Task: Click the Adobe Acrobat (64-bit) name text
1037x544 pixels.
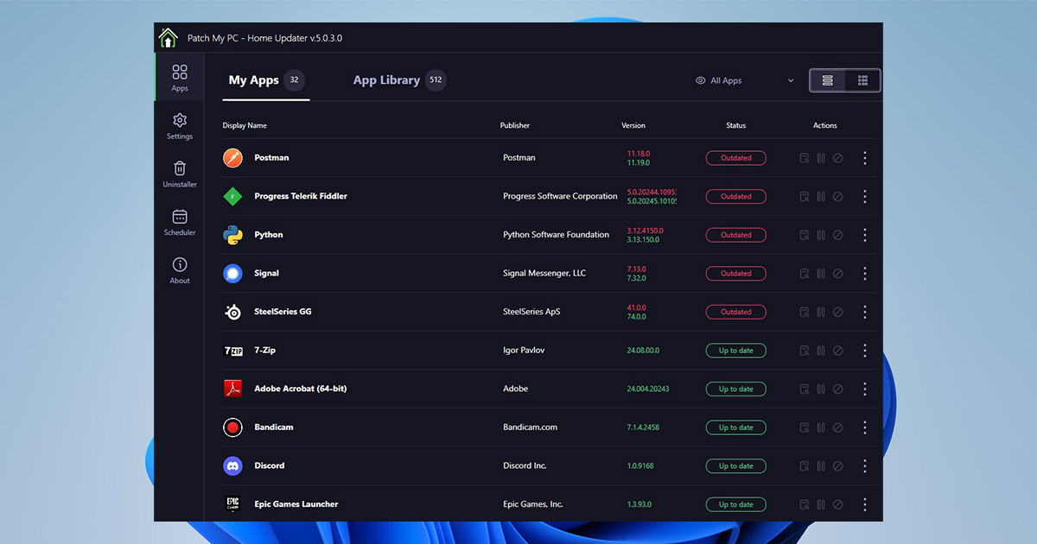Action: (301, 389)
